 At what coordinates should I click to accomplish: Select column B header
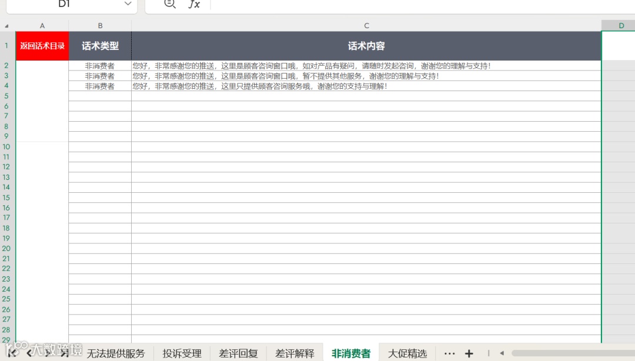coord(100,25)
